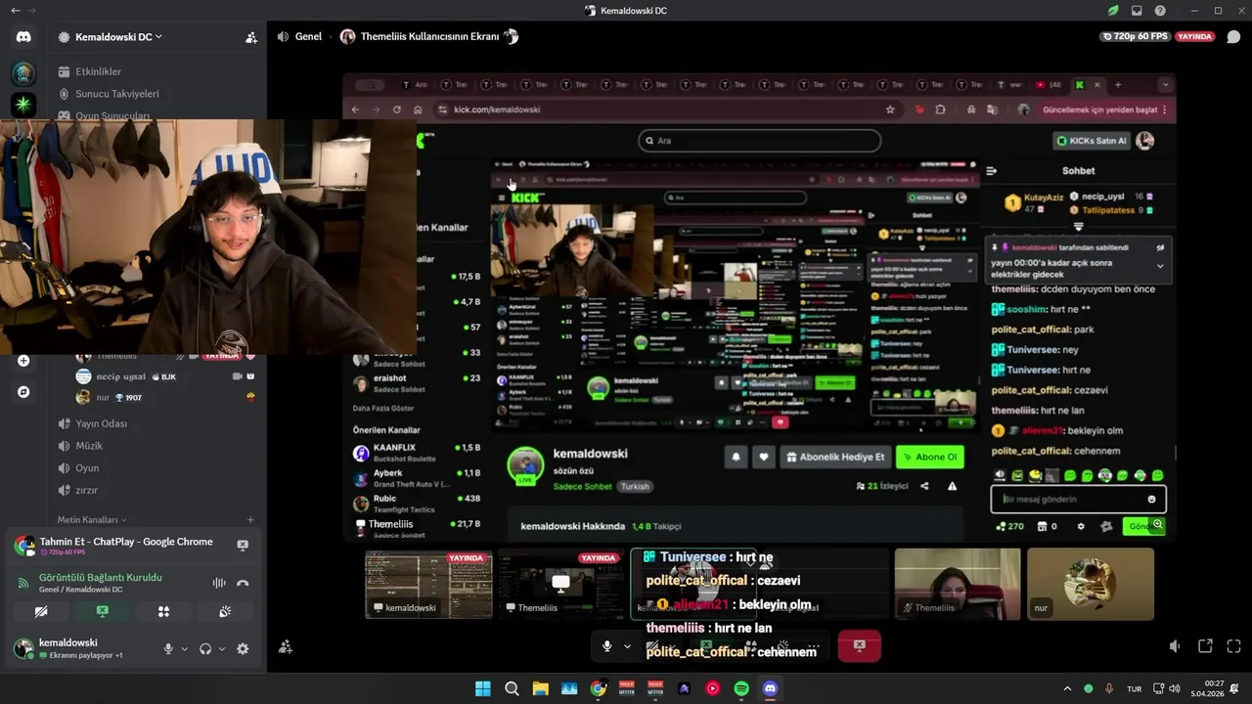Screen dimensions: 1252x704
Task: Open taskbar search magnifier
Action: click(x=512, y=688)
